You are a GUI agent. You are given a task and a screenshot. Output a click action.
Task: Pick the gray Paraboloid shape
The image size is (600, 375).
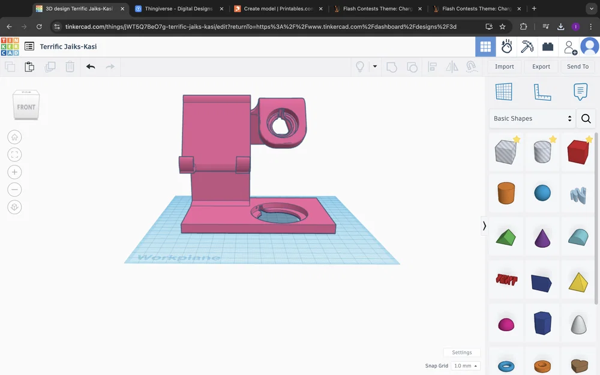578,325
